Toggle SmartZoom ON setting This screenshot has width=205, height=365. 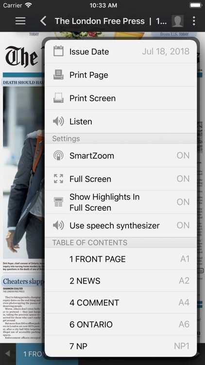click(x=183, y=156)
